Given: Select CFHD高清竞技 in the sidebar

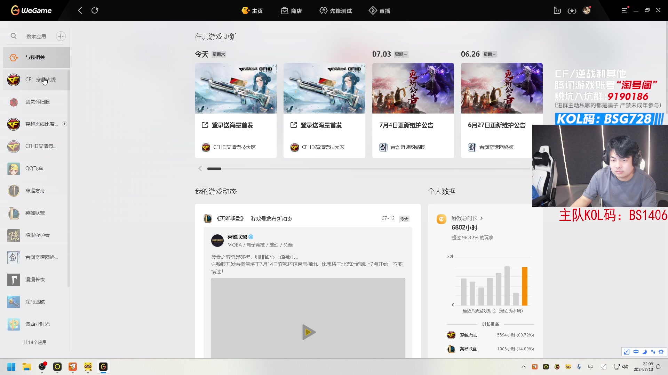Looking at the screenshot, I should click(37, 146).
